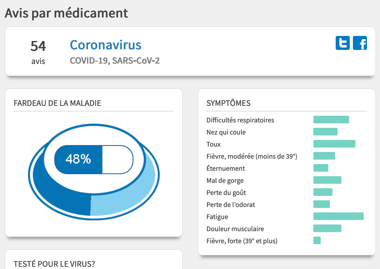Viewport: 380px width, 269px height.
Task: Click the Perte de l'odorat bar
Action: tap(321, 204)
